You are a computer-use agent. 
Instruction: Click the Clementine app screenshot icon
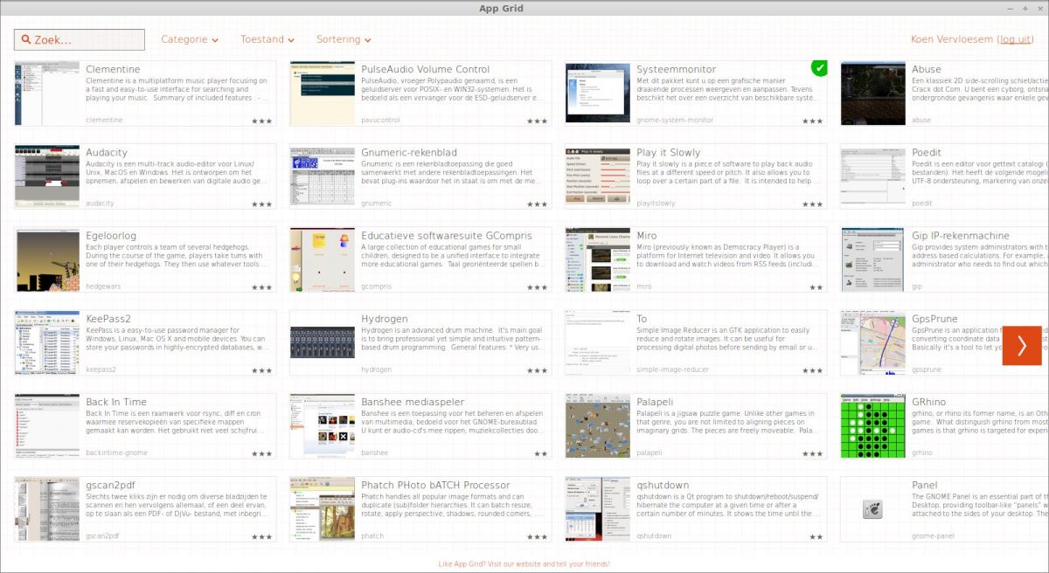coord(47,93)
